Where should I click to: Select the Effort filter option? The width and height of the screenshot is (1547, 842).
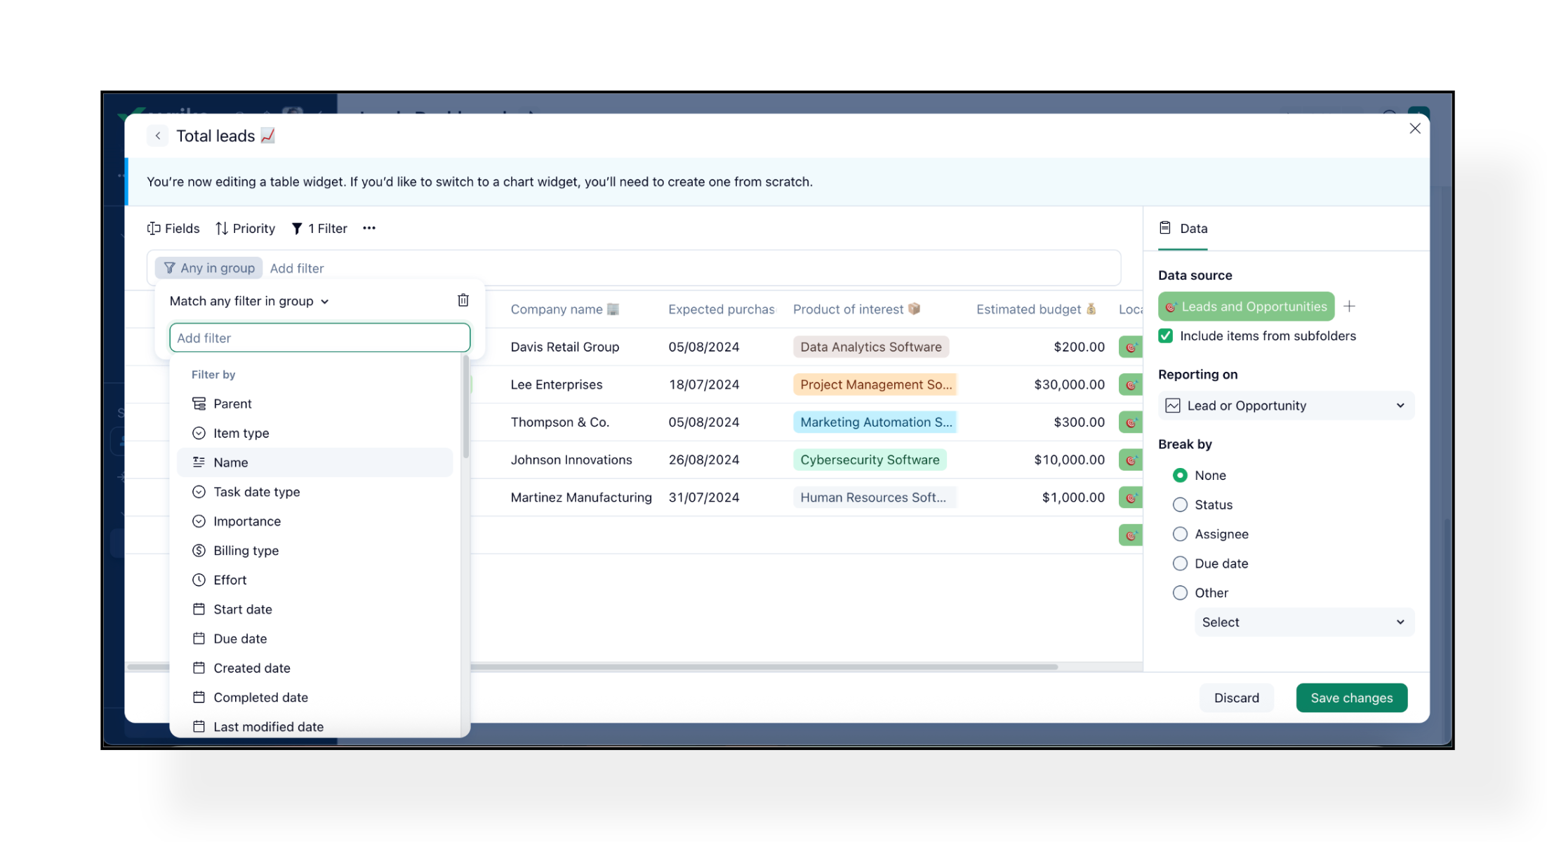(x=315, y=580)
